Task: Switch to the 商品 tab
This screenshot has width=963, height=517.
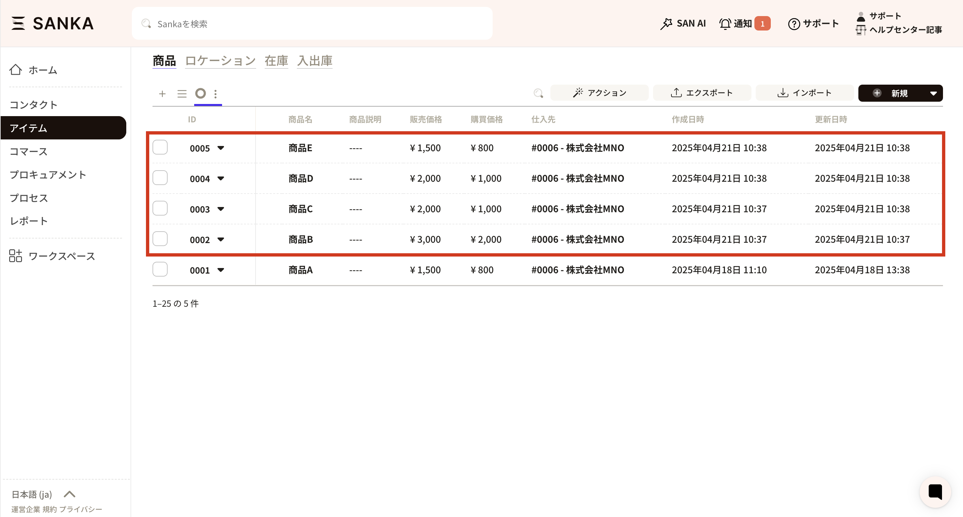Action: [x=164, y=61]
